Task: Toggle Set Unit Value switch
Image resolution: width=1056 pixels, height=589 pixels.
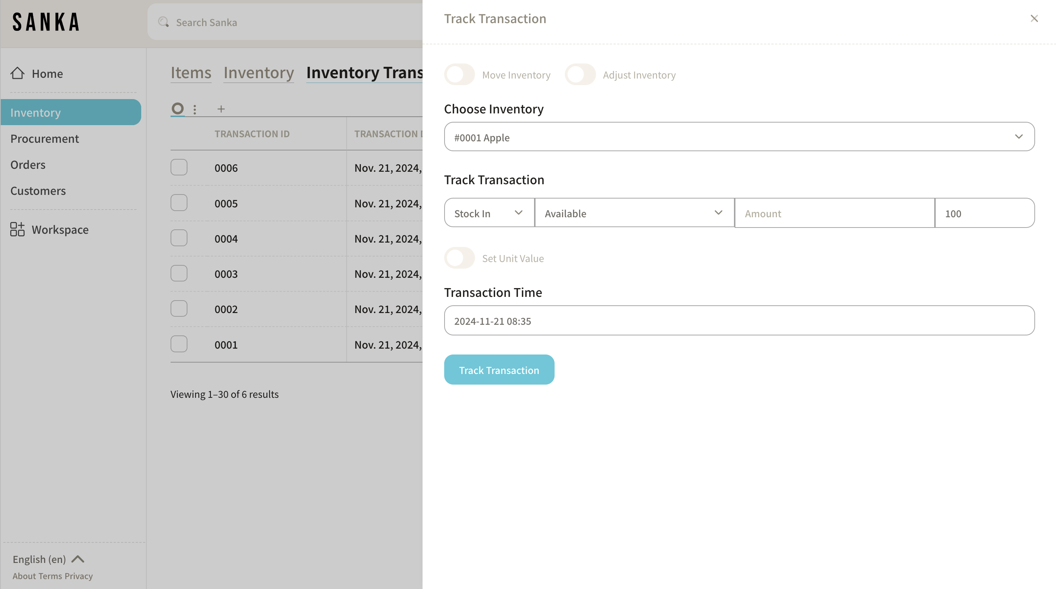Action: pyautogui.click(x=459, y=258)
